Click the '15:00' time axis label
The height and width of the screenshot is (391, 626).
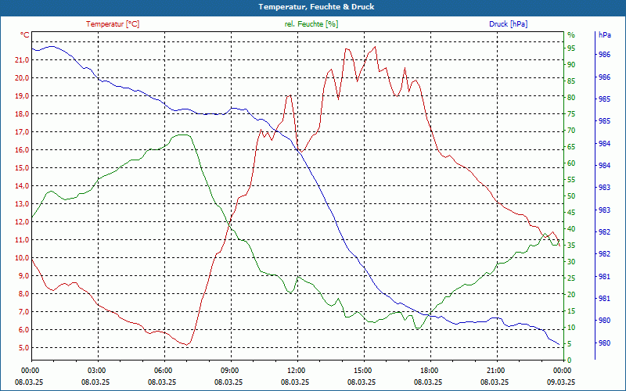point(364,370)
